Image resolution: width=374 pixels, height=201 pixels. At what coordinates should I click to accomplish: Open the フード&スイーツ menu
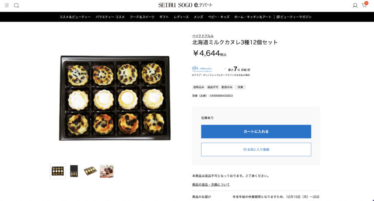tap(142, 17)
